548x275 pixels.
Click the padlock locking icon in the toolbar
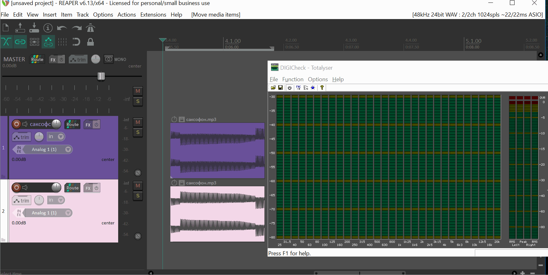[90, 42]
